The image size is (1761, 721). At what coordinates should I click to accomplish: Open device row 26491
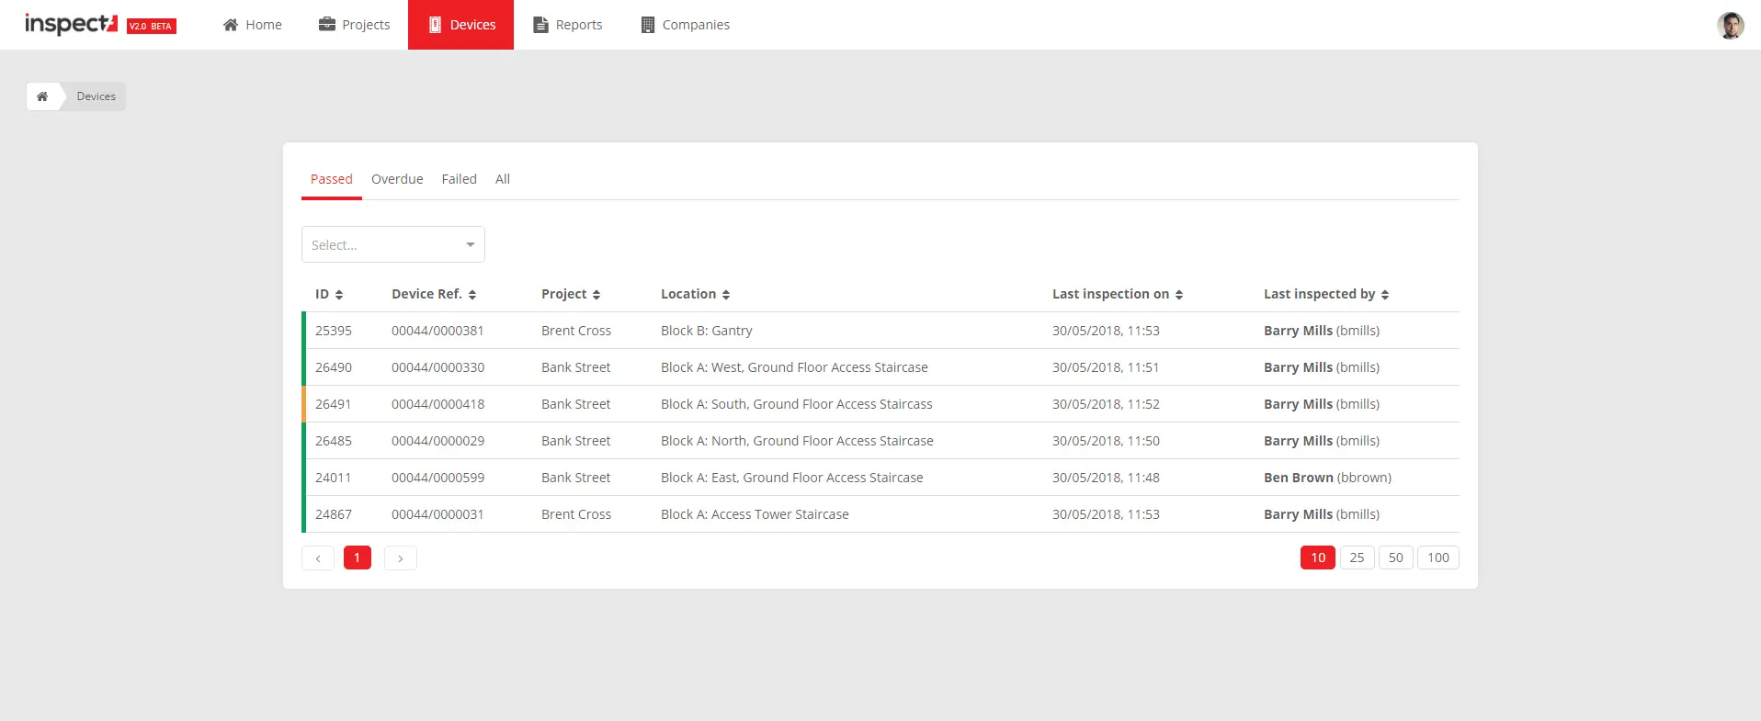coord(334,404)
